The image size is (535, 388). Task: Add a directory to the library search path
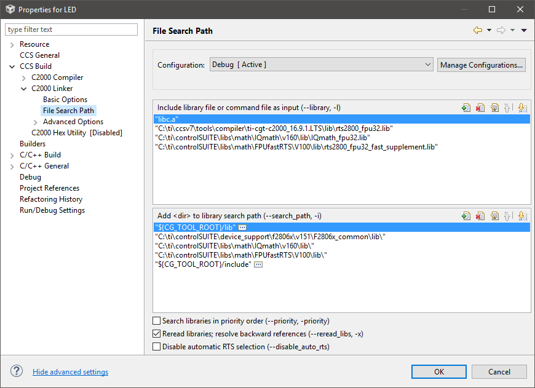coord(466,216)
